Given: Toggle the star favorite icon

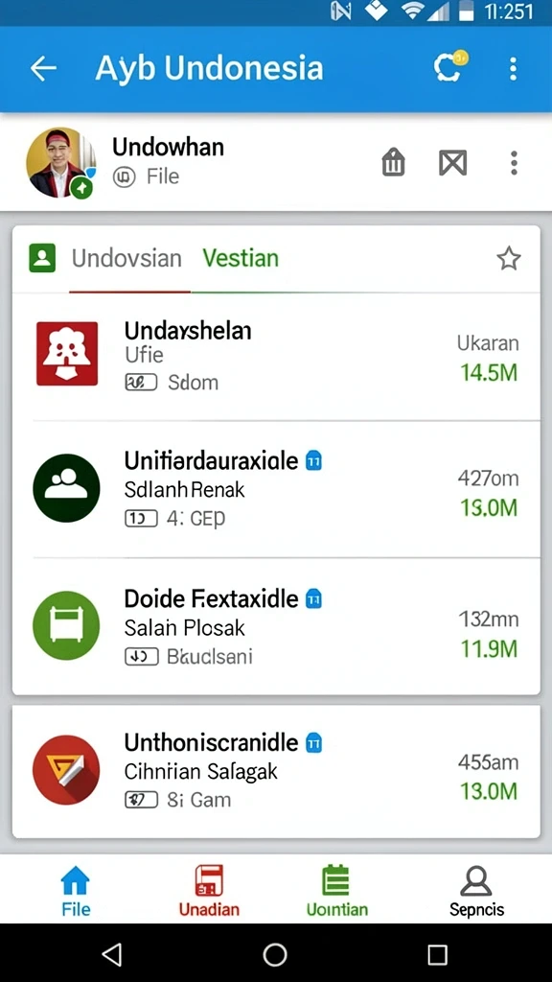Looking at the screenshot, I should coord(508,258).
